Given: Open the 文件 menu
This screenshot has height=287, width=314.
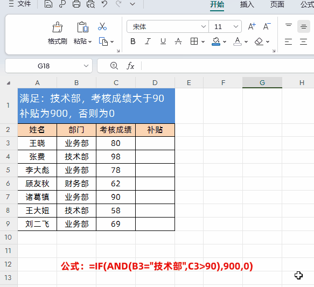Looking at the screenshot, I should [x=19, y=4].
